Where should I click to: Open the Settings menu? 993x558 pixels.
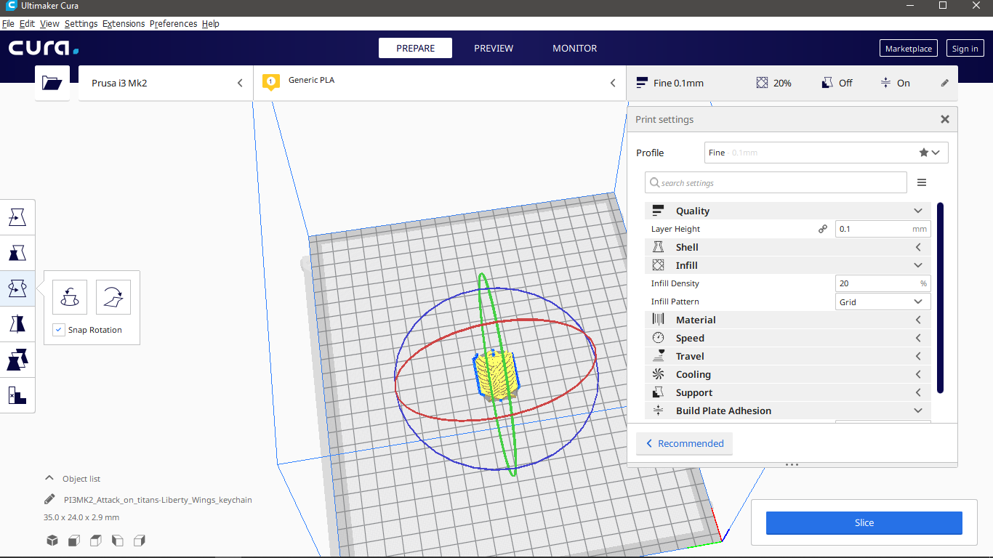pyautogui.click(x=81, y=23)
